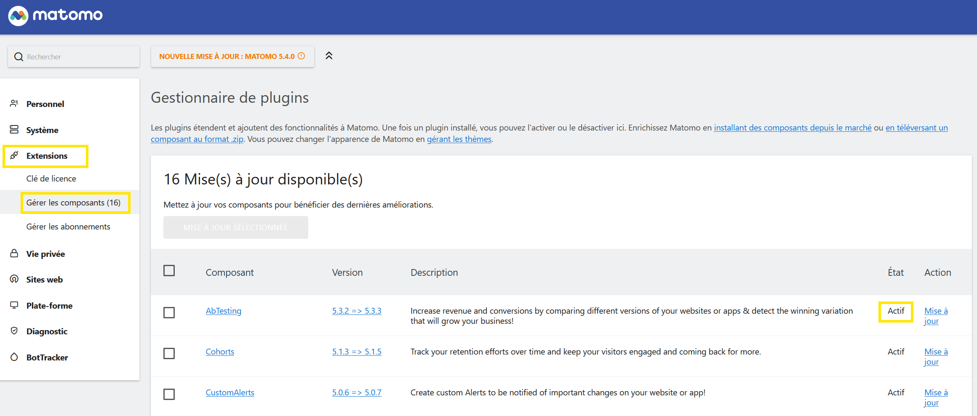Open the Extensions menu

coord(47,156)
